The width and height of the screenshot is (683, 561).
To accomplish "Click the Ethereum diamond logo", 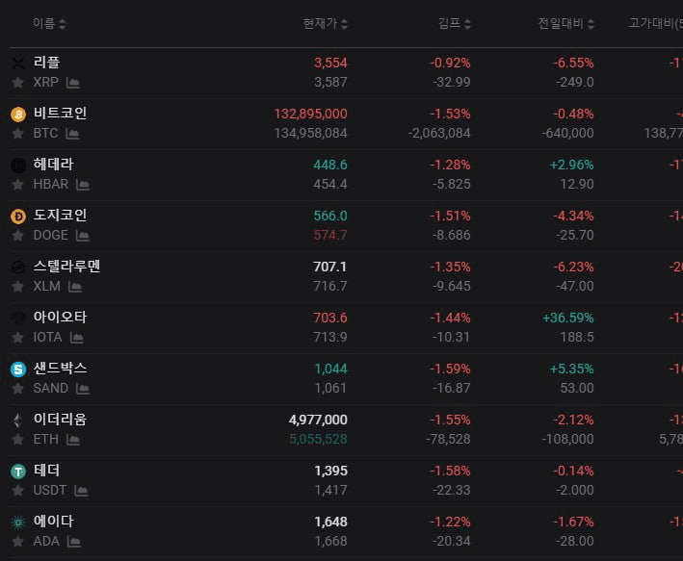I will pos(18,421).
